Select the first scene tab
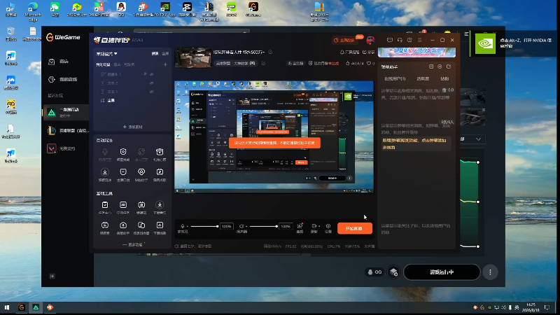560x315 pixels. (103, 64)
